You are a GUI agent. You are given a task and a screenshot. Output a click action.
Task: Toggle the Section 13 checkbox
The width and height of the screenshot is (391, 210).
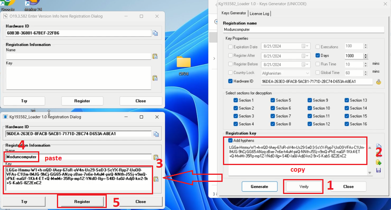[x=347, y=100]
